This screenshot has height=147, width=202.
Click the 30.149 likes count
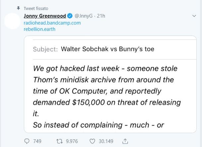point(106,141)
